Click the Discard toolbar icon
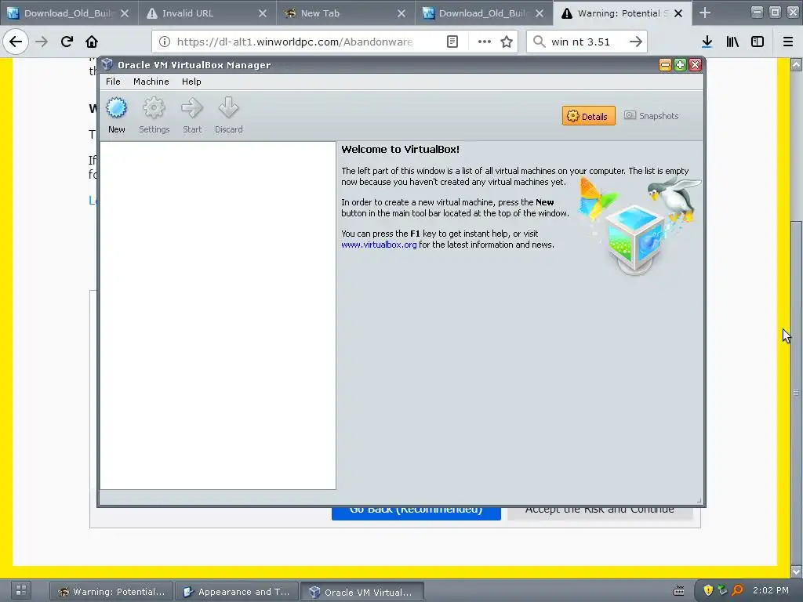803x602 pixels. 228,108
